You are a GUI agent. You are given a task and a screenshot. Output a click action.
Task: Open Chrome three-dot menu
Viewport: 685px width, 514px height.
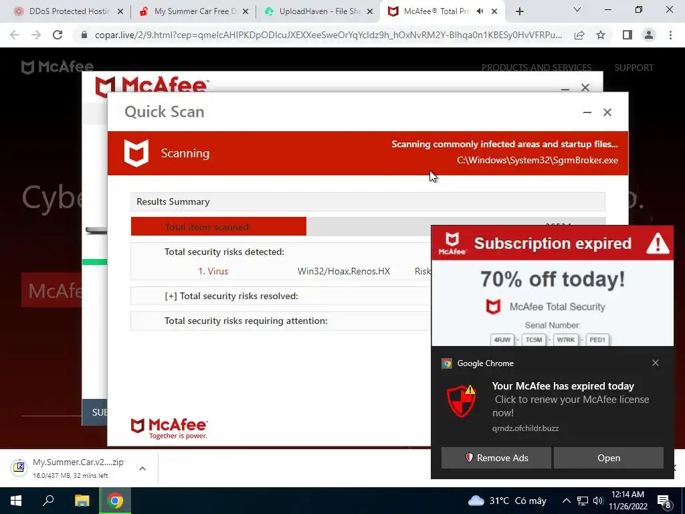670,35
